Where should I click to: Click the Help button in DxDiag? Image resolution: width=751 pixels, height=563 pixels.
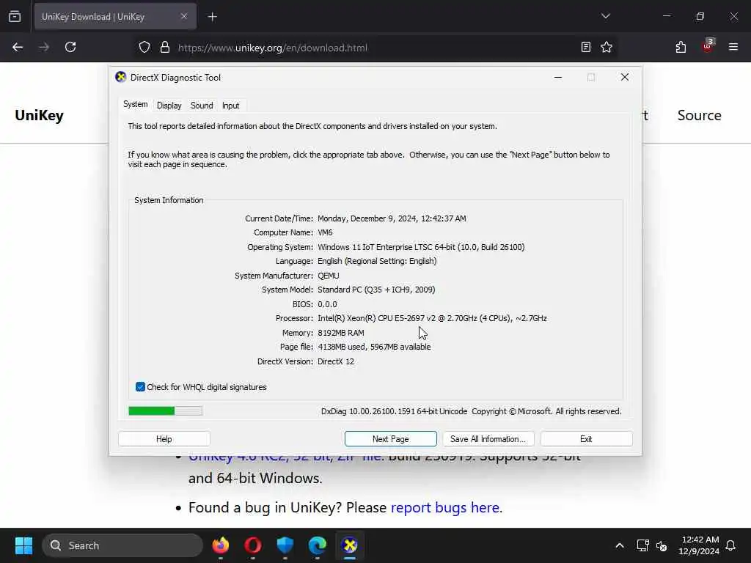click(164, 439)
